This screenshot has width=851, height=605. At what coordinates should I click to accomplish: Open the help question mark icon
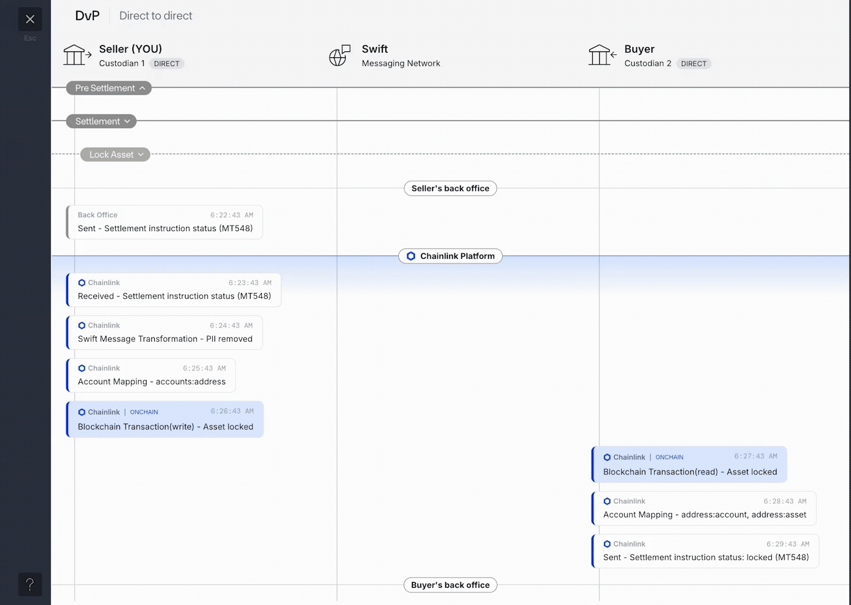pos(30,584)
